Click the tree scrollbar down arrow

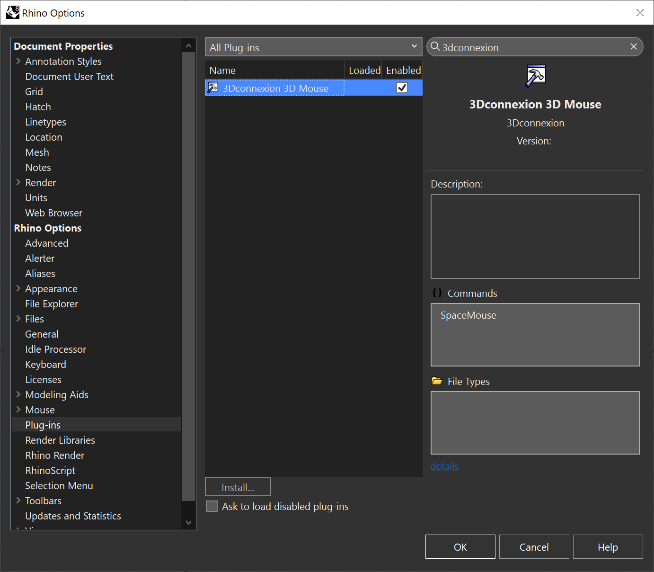188,522
